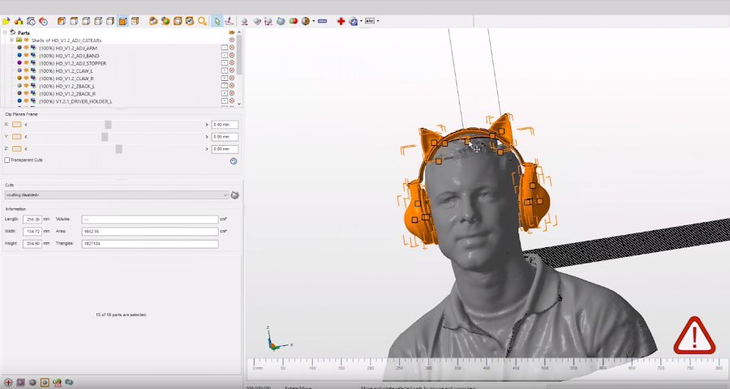Image resolution: width=730 pixels, height=389 pixels.
Task: Click the project clock icon in toolbar
Action: coord(31,21)
